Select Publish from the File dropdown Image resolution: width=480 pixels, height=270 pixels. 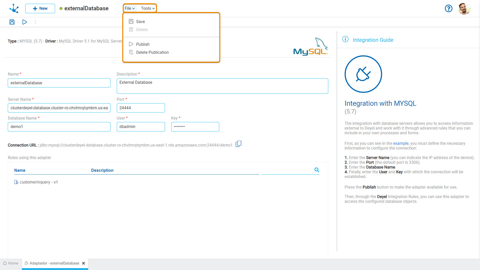click(x=143, y=44)
